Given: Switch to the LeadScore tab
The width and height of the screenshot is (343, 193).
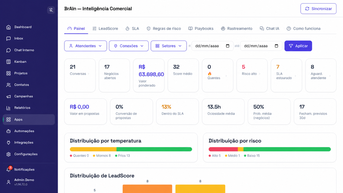Looking at the screenshot, I should click(x=105, y=28).
